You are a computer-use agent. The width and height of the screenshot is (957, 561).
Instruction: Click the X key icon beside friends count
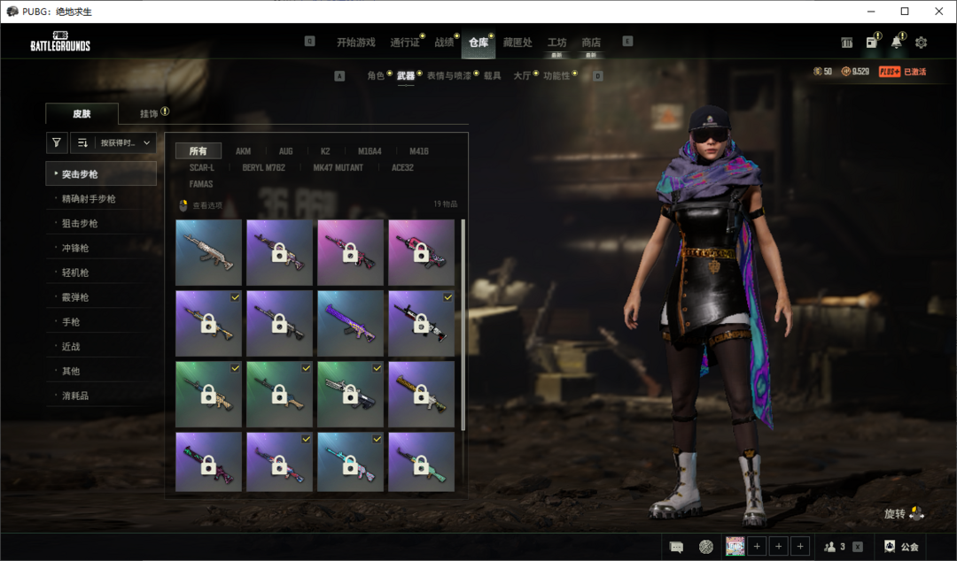(x=858, y=547)
